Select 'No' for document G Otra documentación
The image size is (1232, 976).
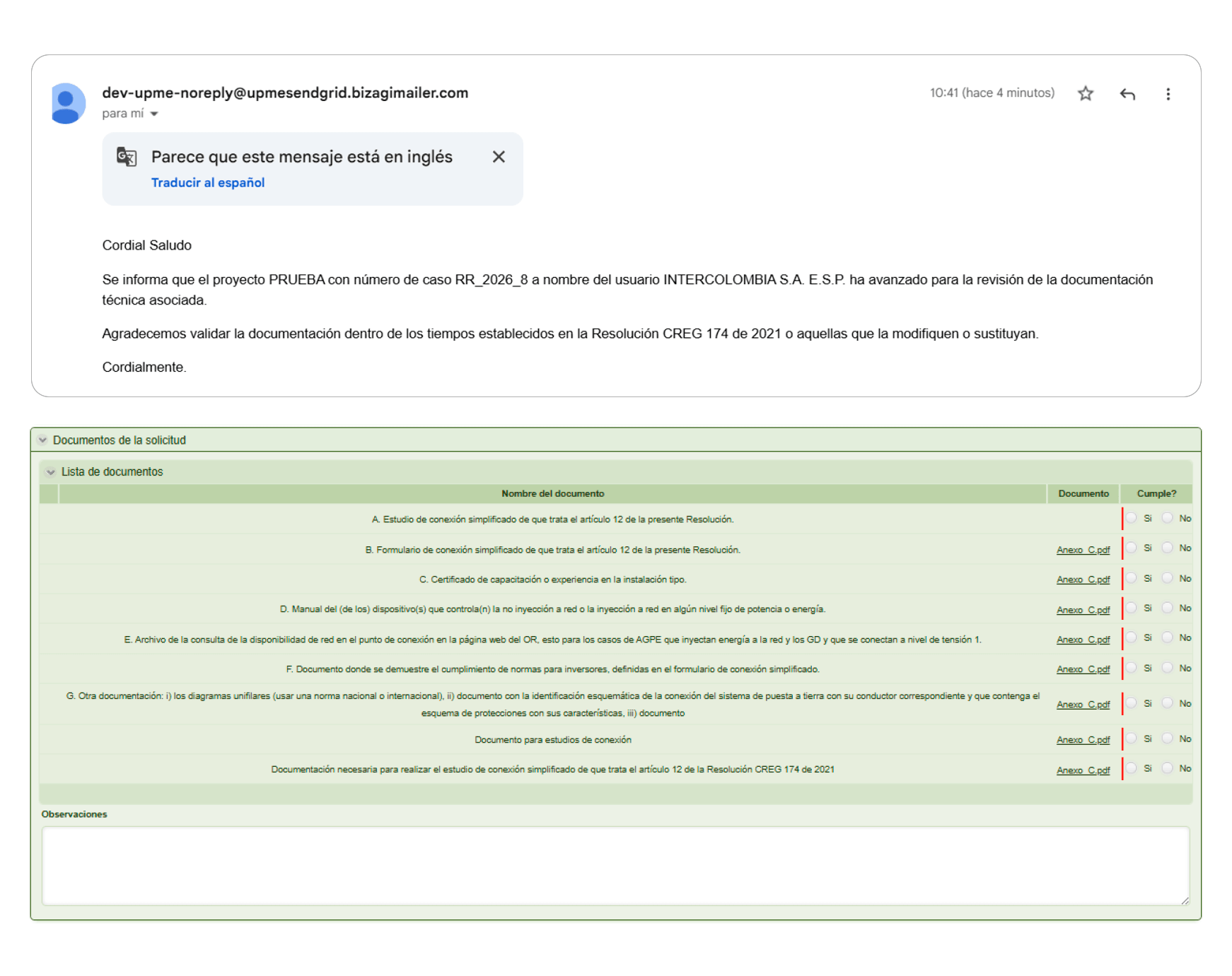pyautogui.click(x=1168, y=703)
